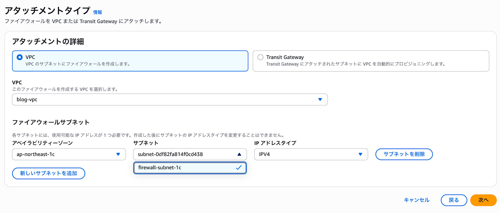Click the 情報 info link
Viewport: 500px width, 213px height.
(97, 12)
